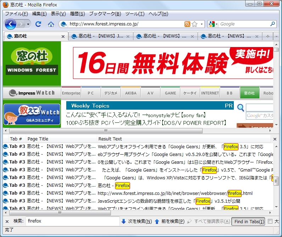282x237 pixels.
Task: Click 前を検索(P) find previous button
Action: (x=170, y=221)
